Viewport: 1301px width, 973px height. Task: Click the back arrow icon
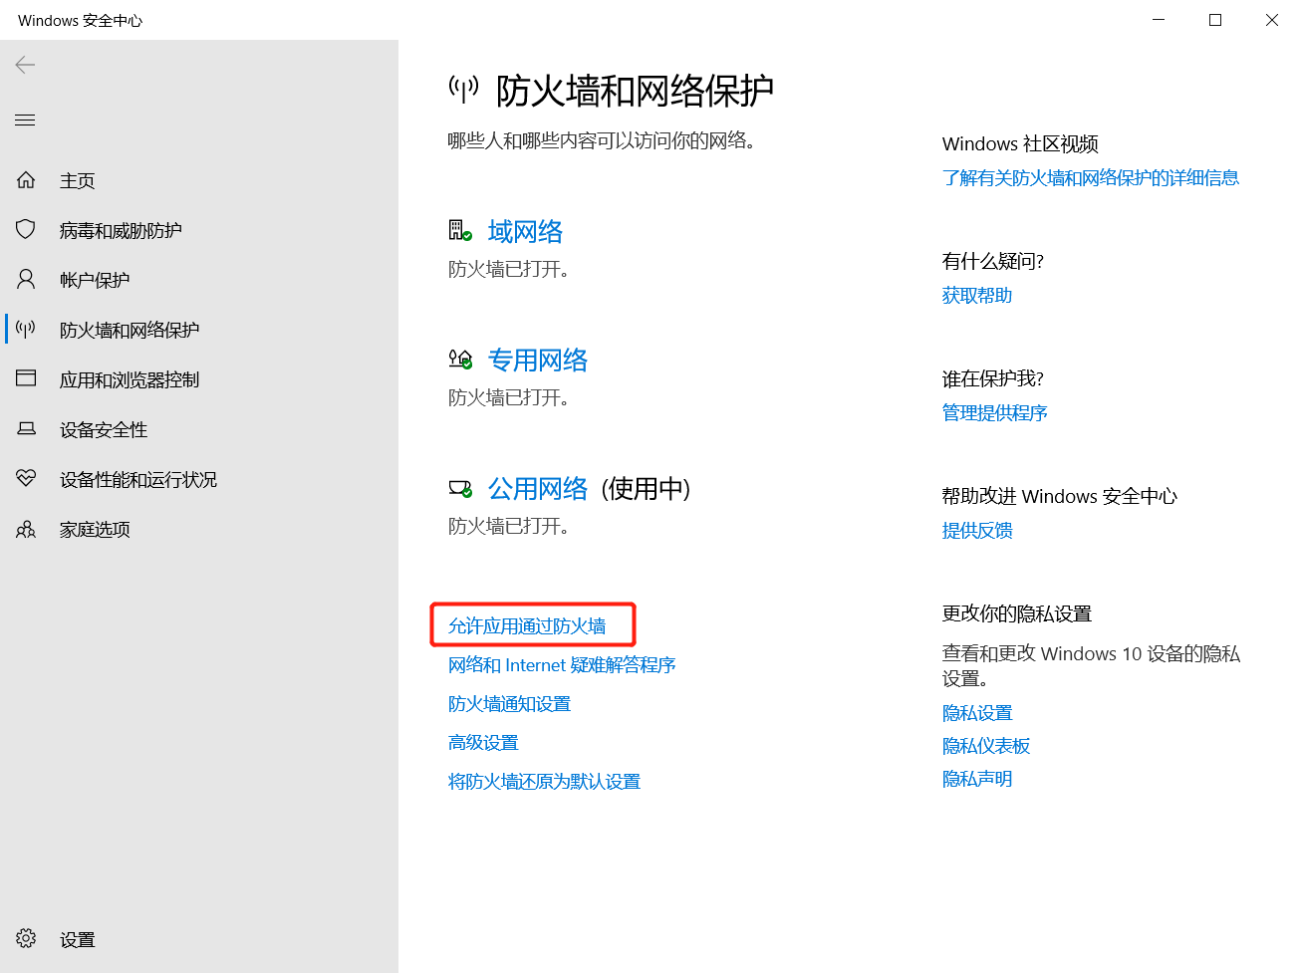click(25, 65)
